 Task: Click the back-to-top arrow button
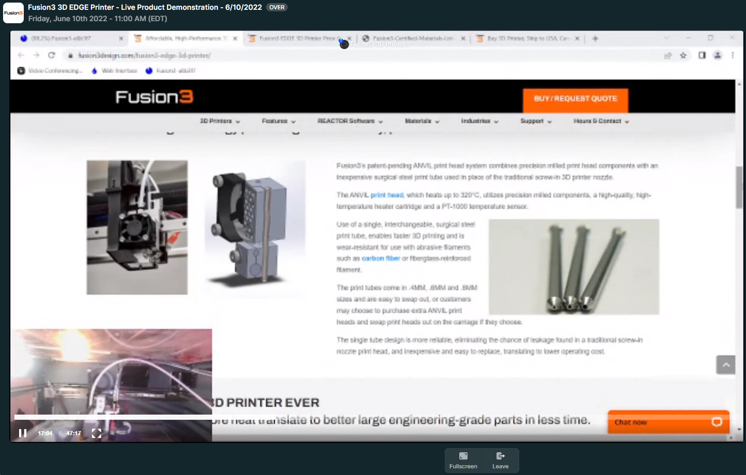(x=726, y=365)
